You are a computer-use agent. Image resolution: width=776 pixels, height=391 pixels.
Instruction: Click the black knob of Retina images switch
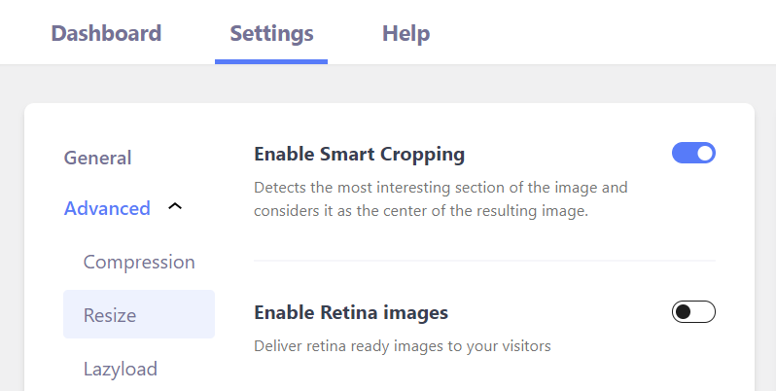683,312
